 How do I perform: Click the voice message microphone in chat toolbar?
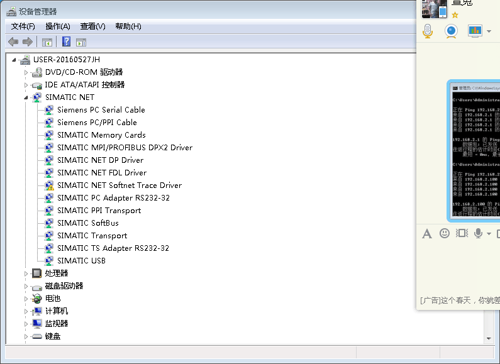pos(478,233)
